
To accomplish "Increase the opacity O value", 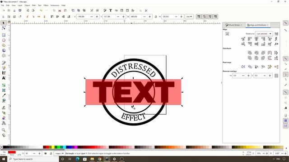I will point(39,153).
